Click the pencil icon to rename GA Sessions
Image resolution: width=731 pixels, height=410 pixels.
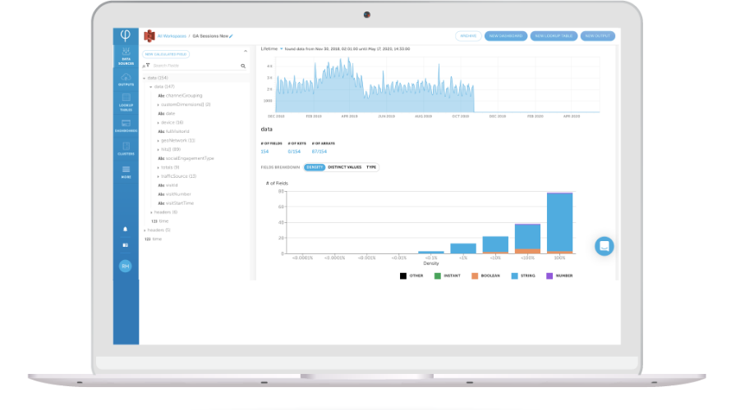(232, 36)
